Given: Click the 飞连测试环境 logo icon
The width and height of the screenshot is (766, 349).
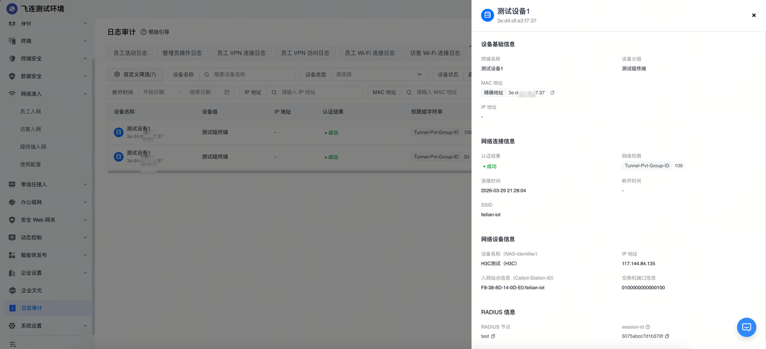Looking at the screenshot, I should click(x=12, y=8).
